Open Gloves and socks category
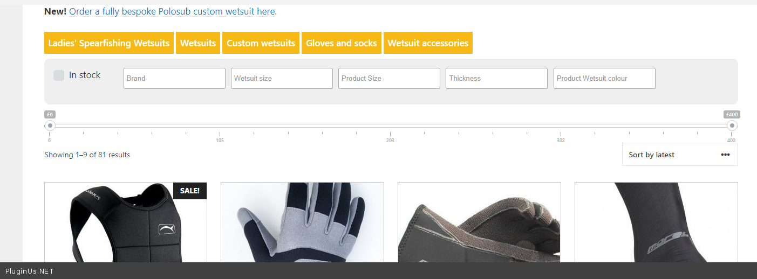 pyautogui.click(x=341, y=43)
